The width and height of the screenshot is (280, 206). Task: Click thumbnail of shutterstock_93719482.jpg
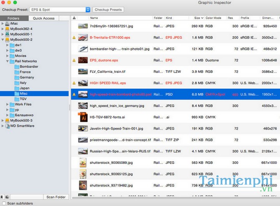(x=83, y=185)
